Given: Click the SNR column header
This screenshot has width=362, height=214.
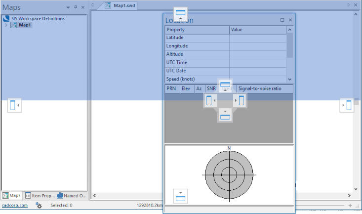Looking at the screenshot, I should [212, 88].
